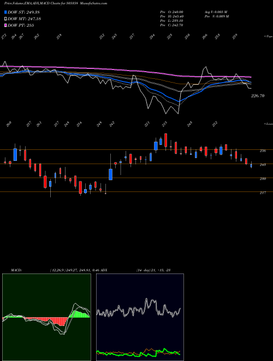Click the tall blue candlestick at chart left
This screenshot has height=361, width=273.
coord(15,154)
